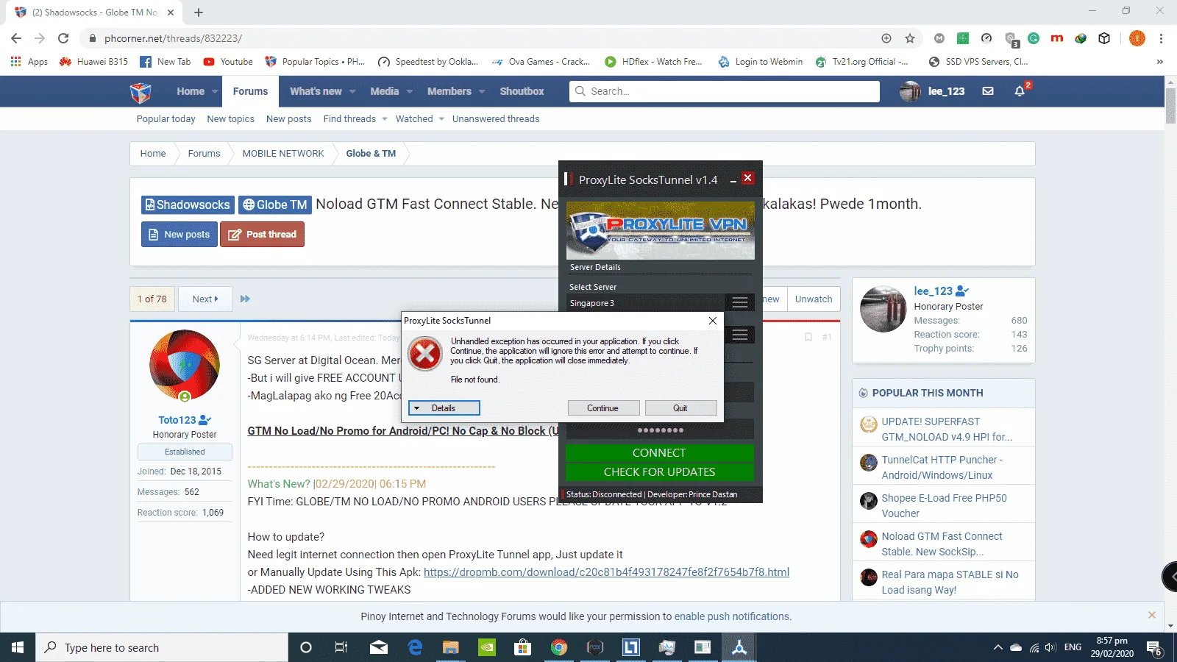The image size is (1177, 662).
Task: Expand the What's new dropdown arrow
Action: [x=352, y=92]
